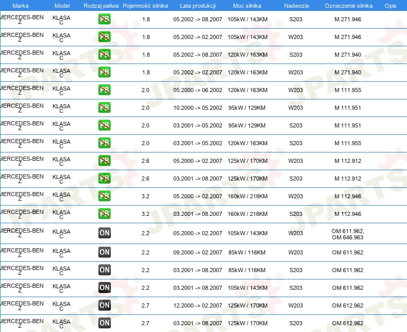This screenshot has width=407, height=332.
Task: Click the Moc silnika column header
Action: (x=247, y=6)
